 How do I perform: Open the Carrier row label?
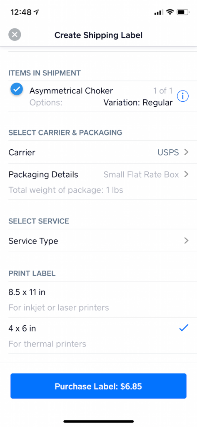pos(22,152)
